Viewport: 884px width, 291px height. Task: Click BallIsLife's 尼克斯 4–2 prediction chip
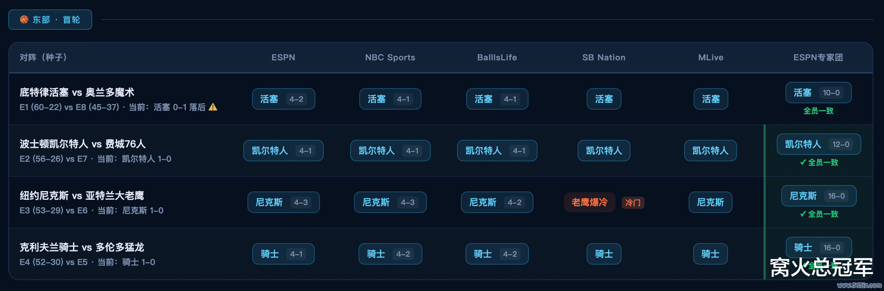coord(497,202)
